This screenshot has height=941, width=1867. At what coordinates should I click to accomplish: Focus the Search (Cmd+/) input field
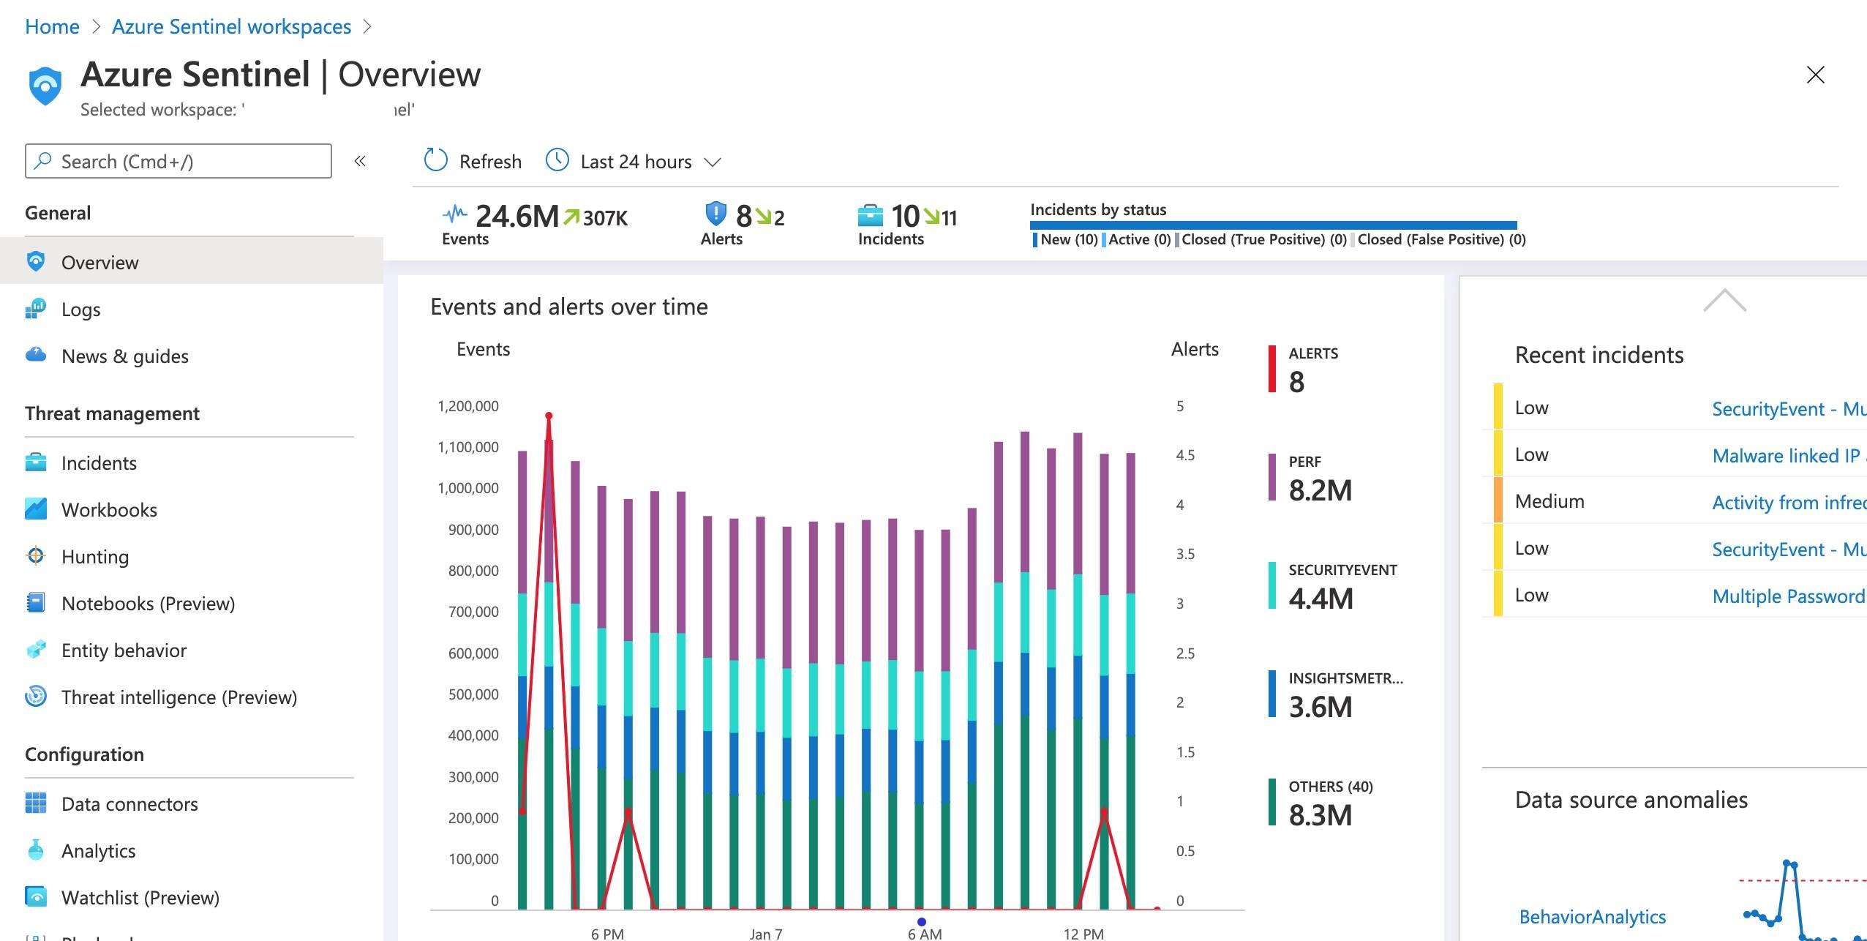(x=179, y=161)
